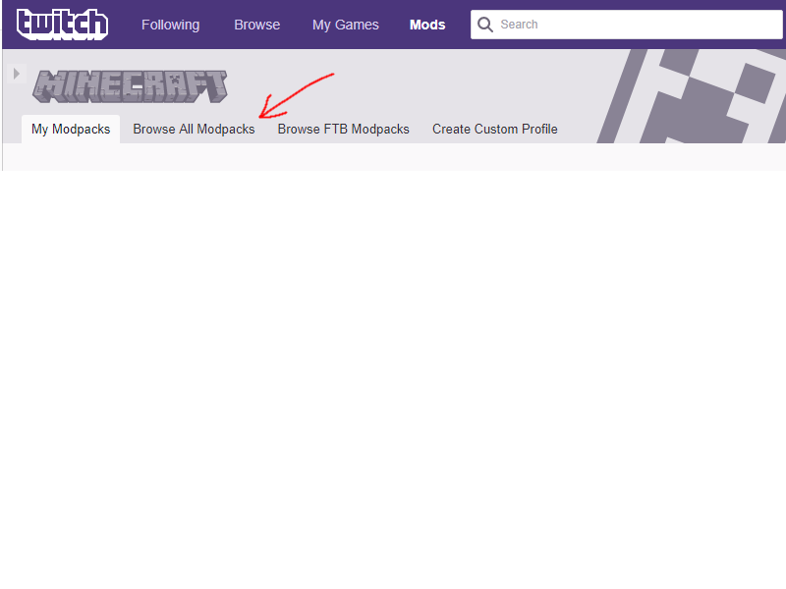Expand the sidebar arrow beside Minecraft logo
The width and height of the screenshot is (786, 589).
click(x=16, y=74)
